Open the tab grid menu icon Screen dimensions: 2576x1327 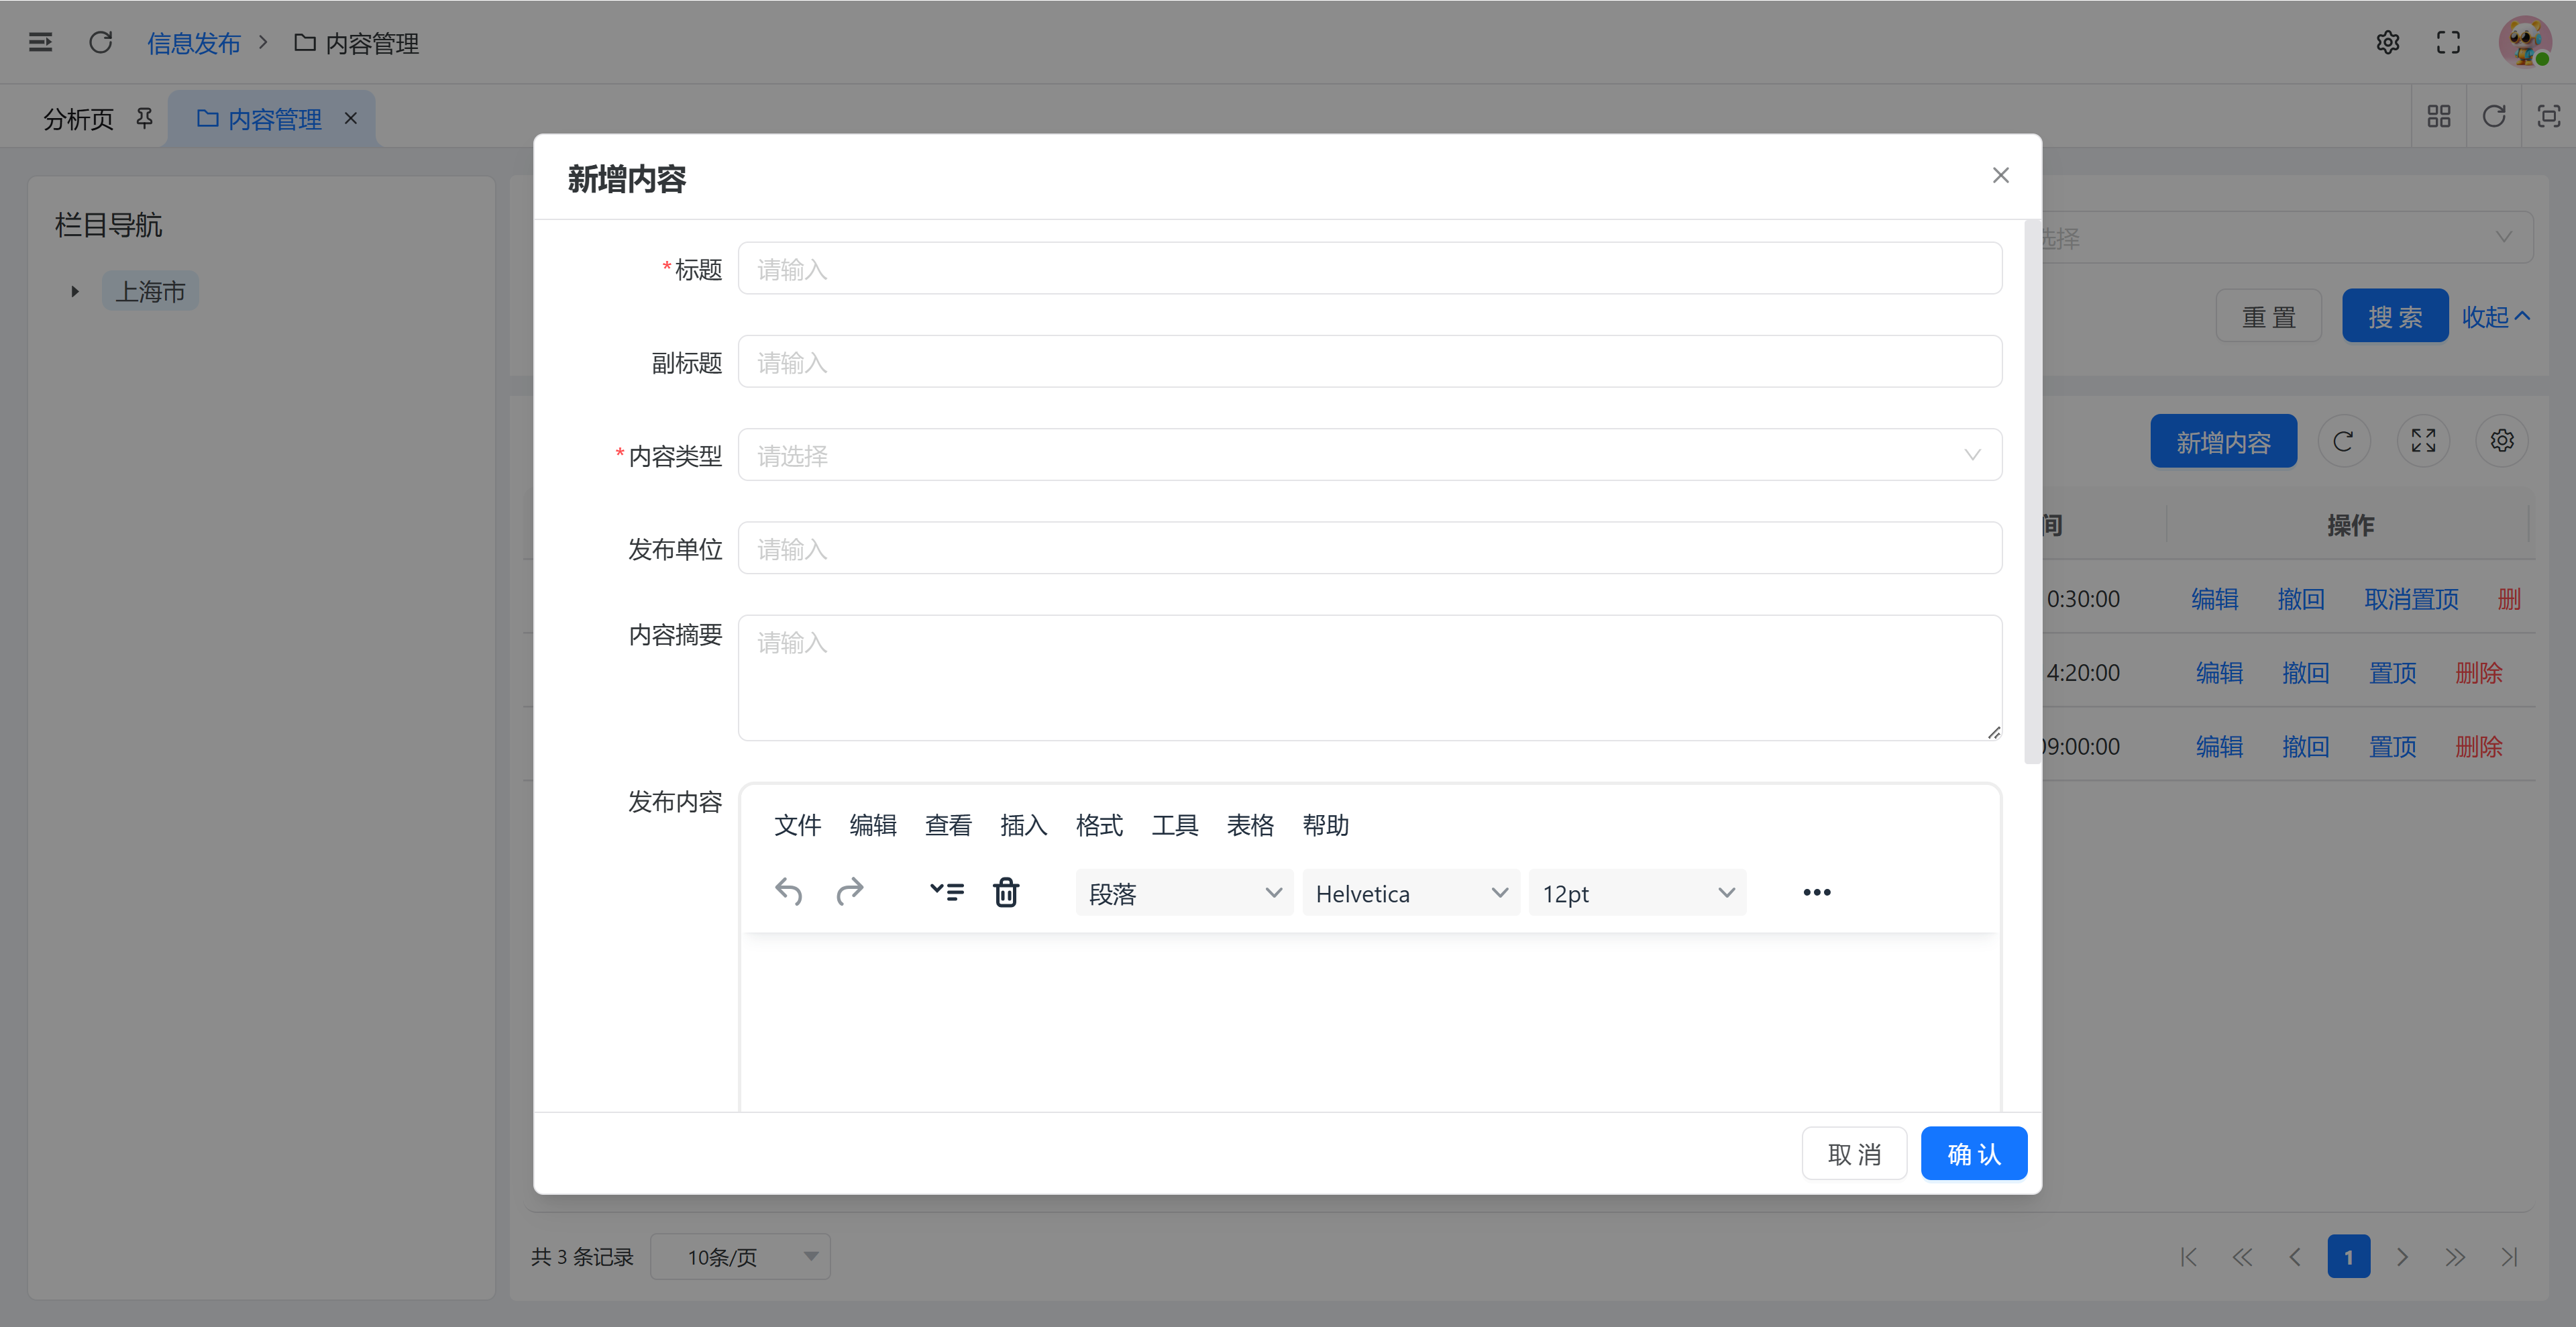point(2439,117)
